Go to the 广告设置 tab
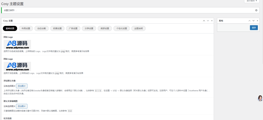Viewport: 263px width, 120px height. tap(73, 28)
